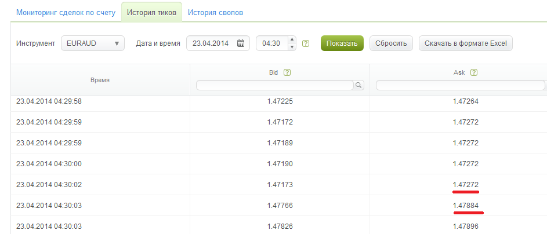Click the Дата и время label
Viewport: 547px width, 234px height.
158,43
